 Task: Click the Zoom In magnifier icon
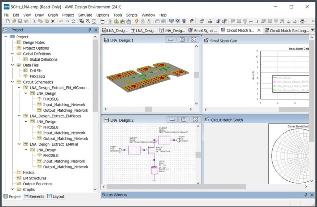(81, 21)
